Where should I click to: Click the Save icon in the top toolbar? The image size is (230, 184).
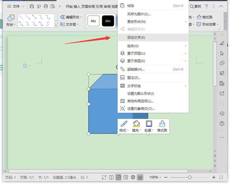[x=32, y=6]
